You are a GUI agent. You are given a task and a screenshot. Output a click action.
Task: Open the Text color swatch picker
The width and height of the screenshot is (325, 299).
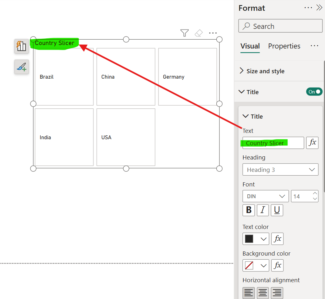pyautogui.click(x=256, y=239)
